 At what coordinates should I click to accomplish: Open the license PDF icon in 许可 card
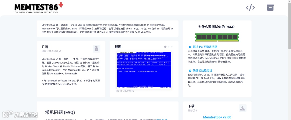(x=96, y=49)
